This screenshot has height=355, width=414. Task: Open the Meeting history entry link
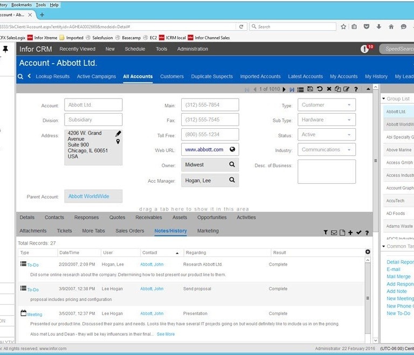34,315
